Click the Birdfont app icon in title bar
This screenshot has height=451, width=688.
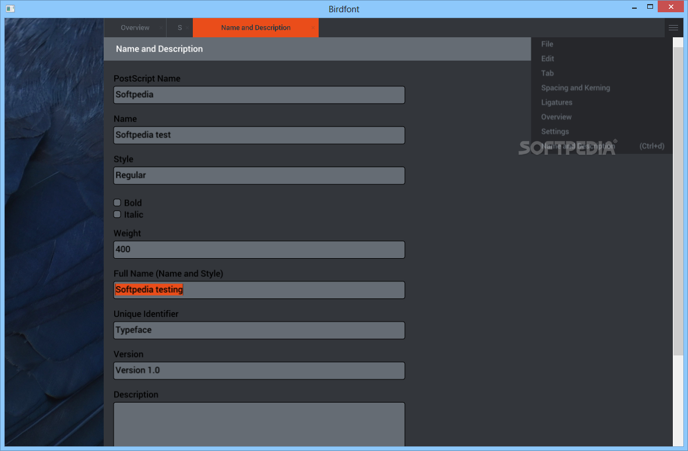[10, 8]
